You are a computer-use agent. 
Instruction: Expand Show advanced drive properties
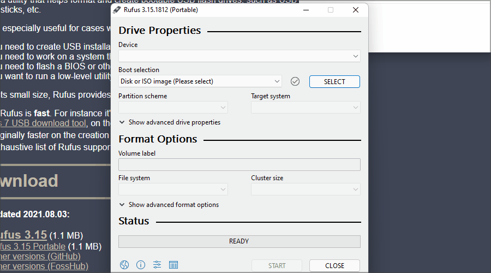click(174, 122)
